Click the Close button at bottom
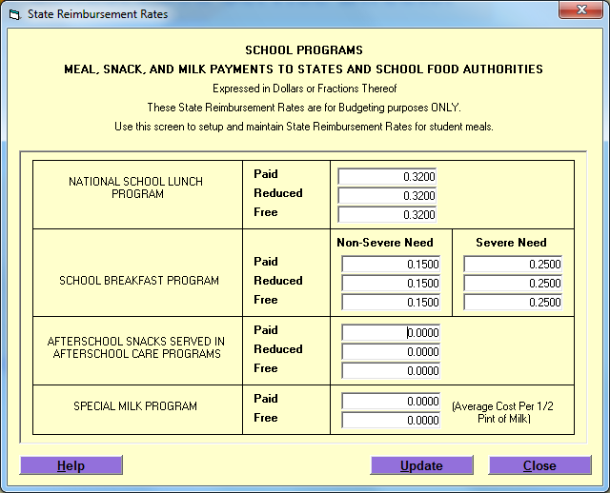 (x=539, y=466)
